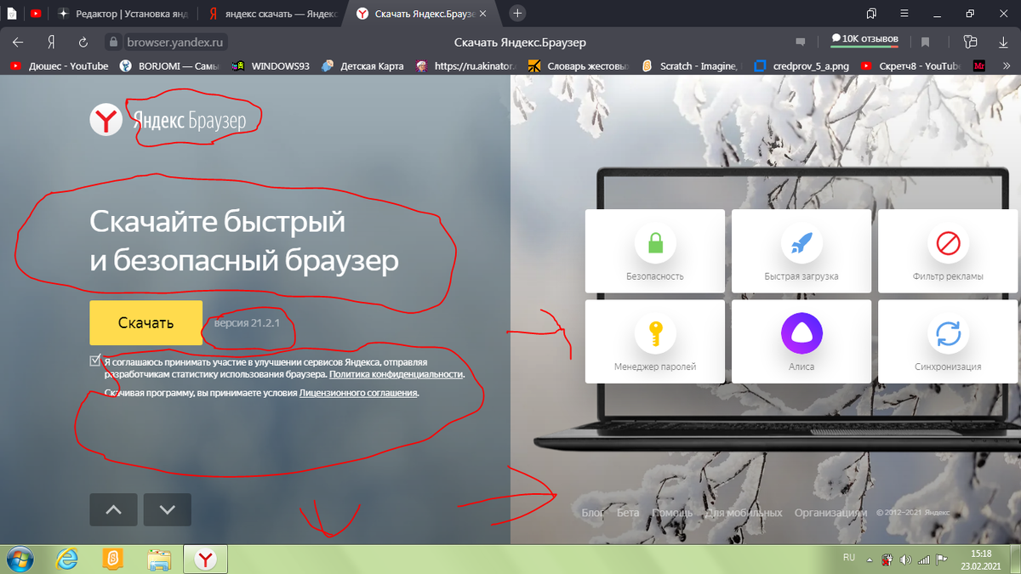Image resolution: width=1021 pixels, height=574 pixels.
Task: Click the RU language indicator
Action: coord(848,557)
